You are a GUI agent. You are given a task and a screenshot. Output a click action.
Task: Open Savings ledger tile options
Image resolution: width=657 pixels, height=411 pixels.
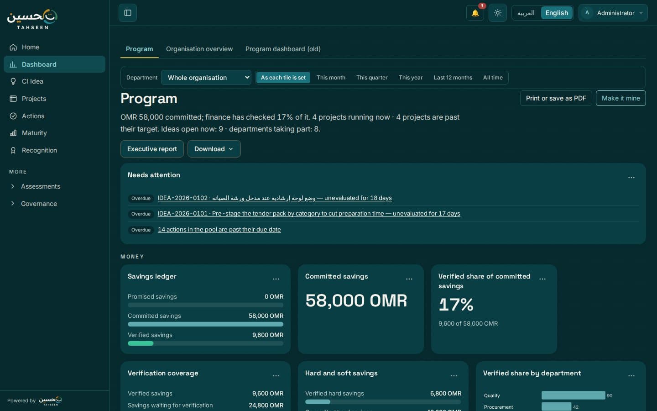276,279
